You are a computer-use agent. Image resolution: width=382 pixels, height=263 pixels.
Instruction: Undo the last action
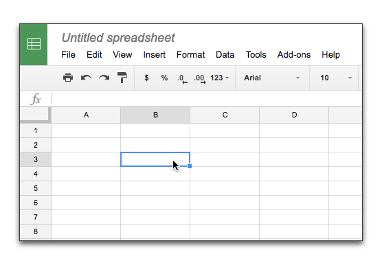[x=86, y=78]
